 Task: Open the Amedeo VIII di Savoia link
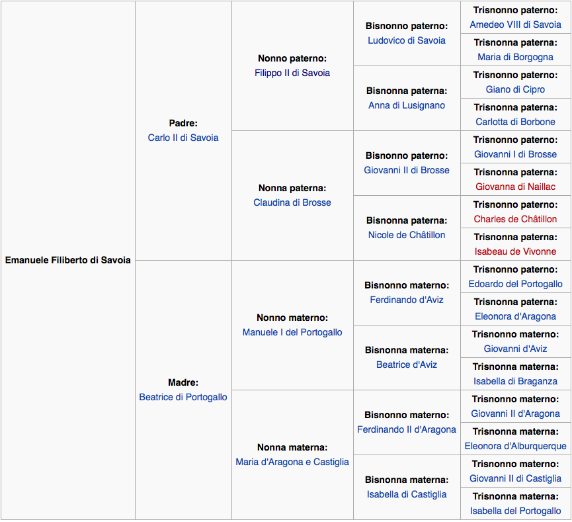coord(515,24)
